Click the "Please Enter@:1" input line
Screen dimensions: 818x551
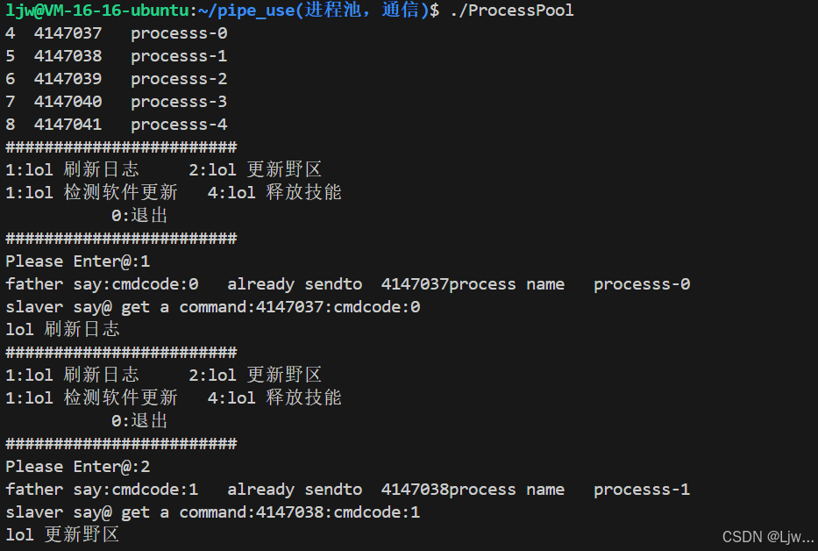click(78, 261)
